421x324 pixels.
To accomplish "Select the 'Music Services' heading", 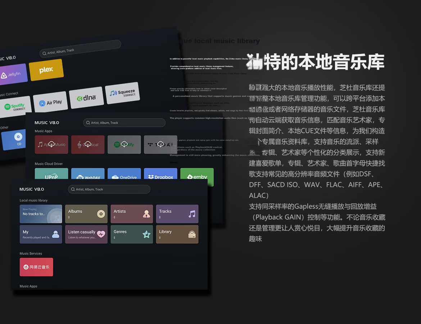I will coord(31,253).
